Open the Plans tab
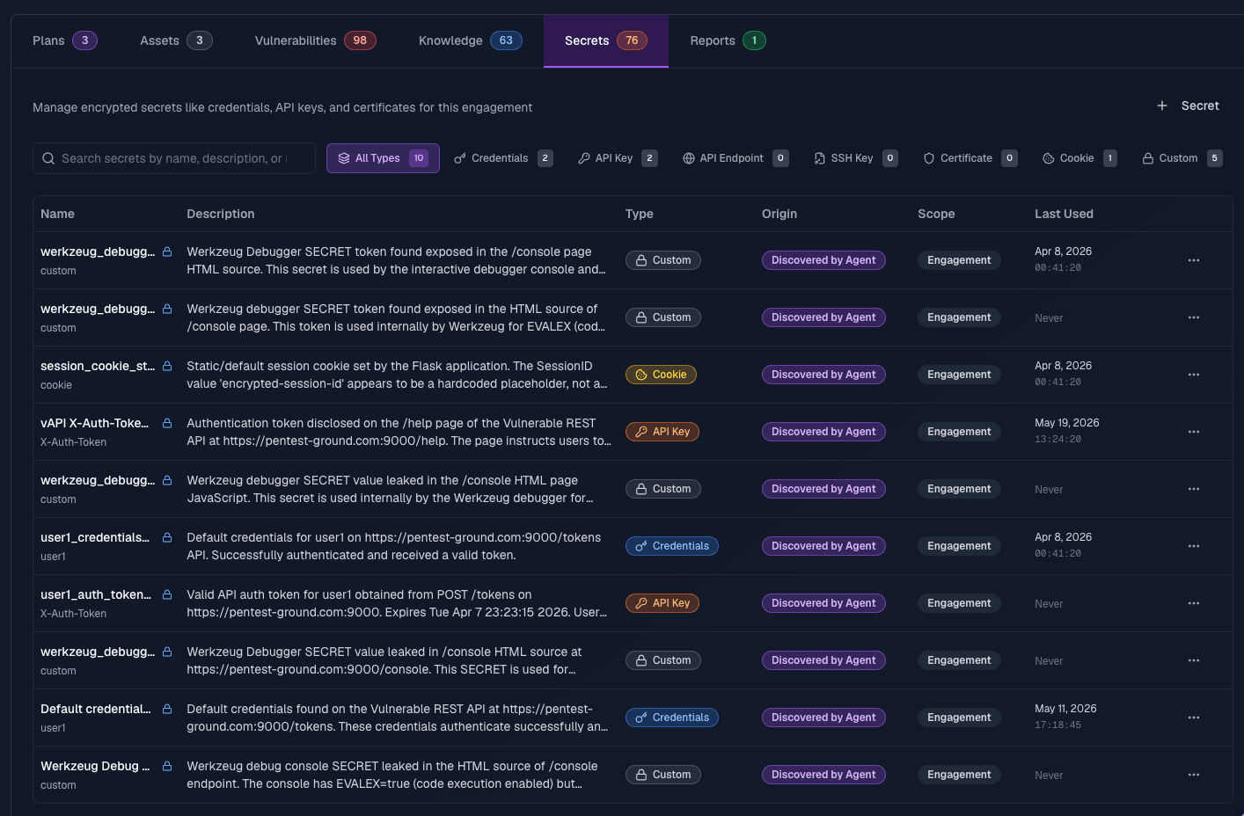The height and width of the screenshot is (816, 1244). (x=64, y=40)
